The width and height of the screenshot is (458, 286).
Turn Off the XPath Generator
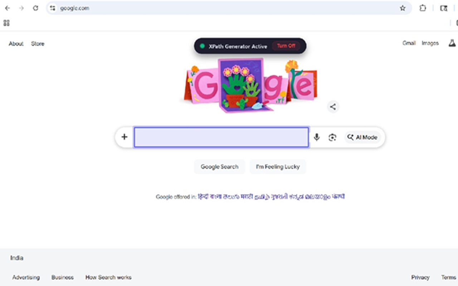(286, 46)
